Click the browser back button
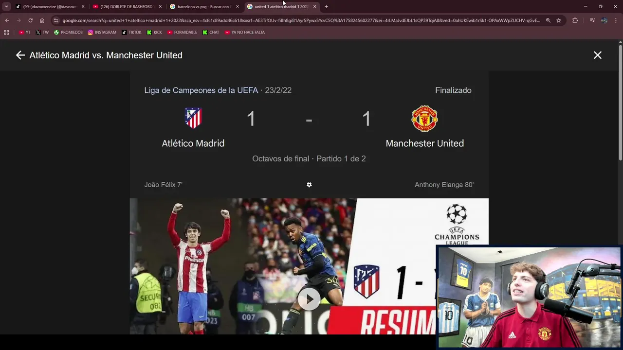The image size is (623, 350). [x=7, y=20]
